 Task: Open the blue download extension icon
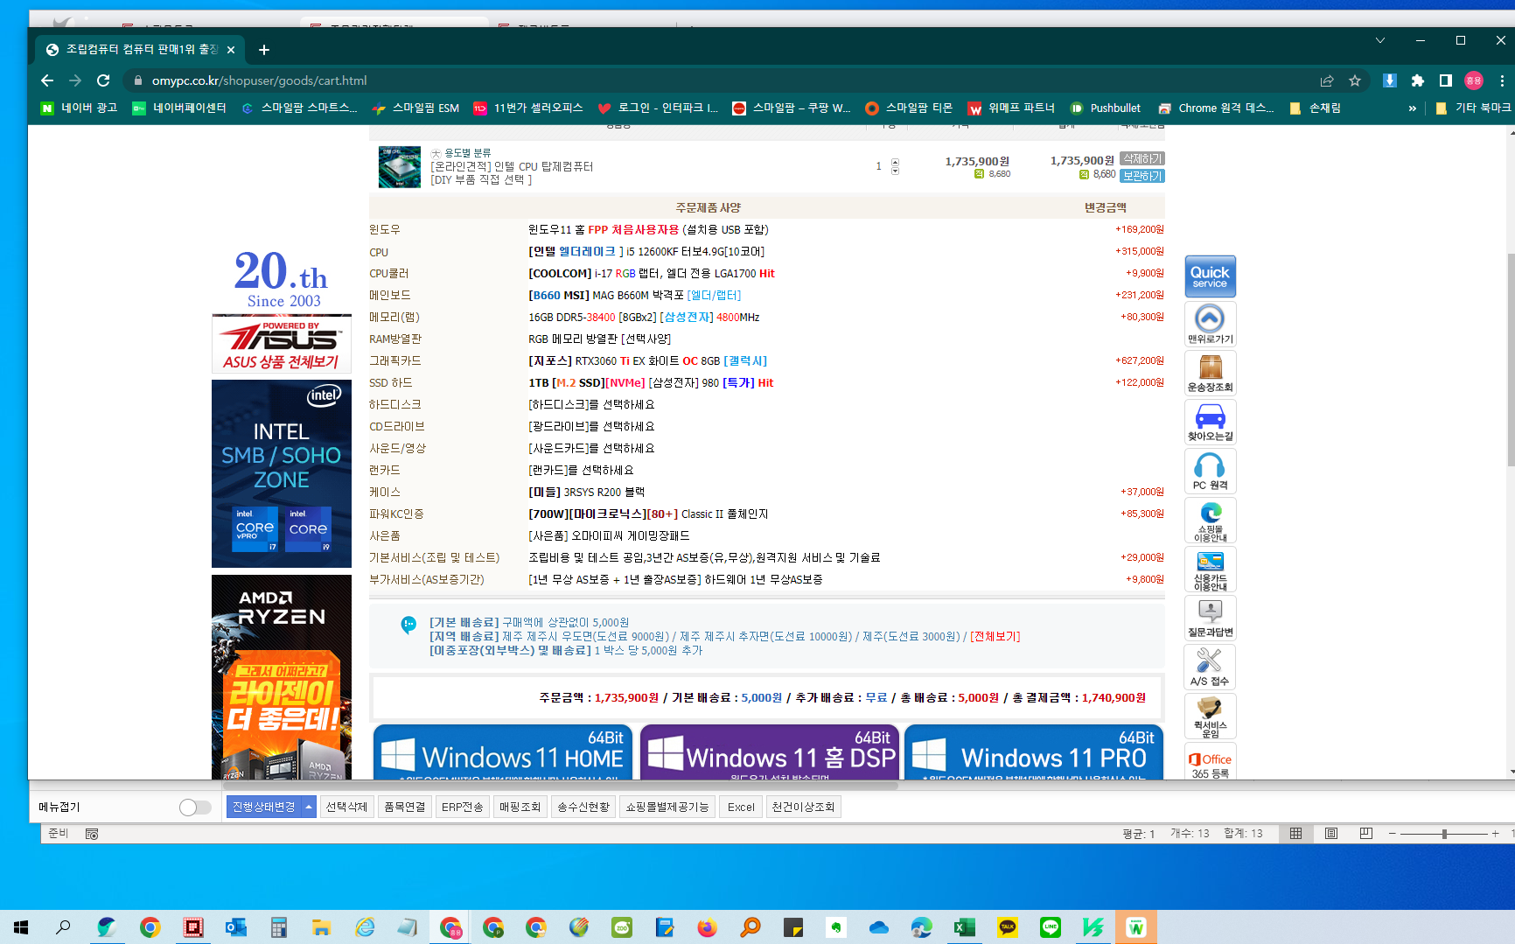(x=1390, y=80)
